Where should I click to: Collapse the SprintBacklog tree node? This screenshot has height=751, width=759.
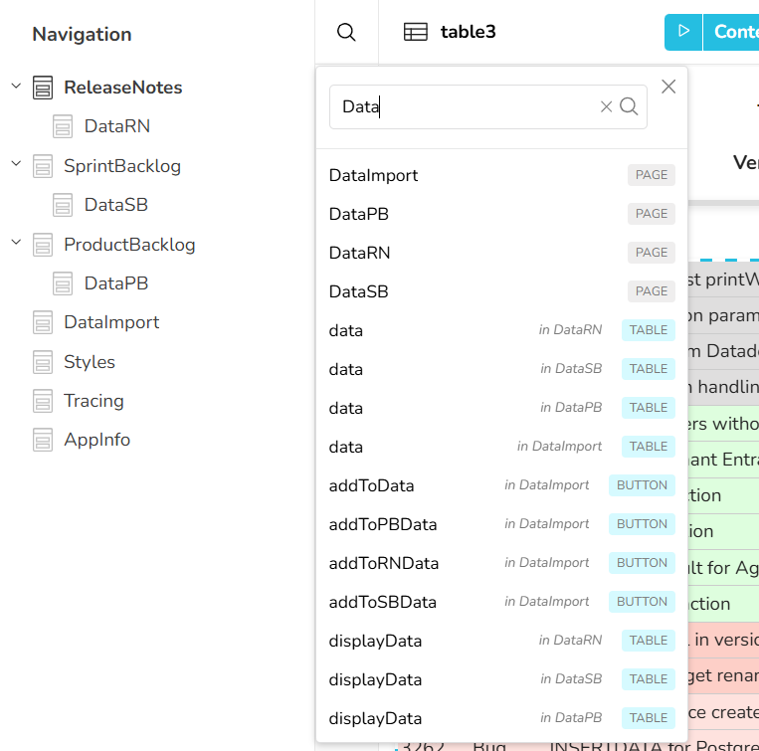coord(16,165)
